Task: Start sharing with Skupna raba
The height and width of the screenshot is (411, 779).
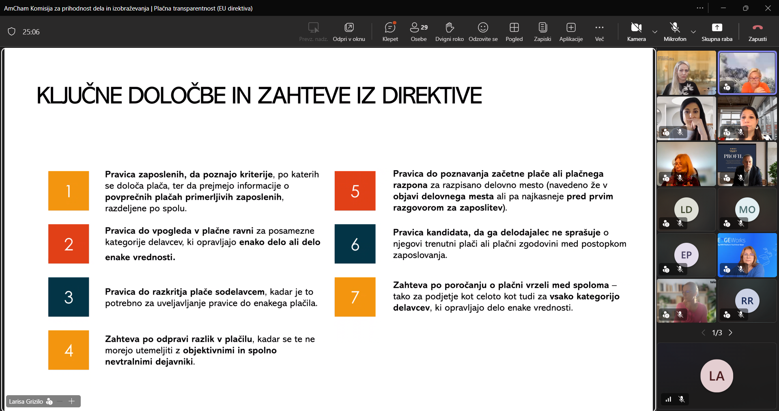Action: tap(717, 32)
